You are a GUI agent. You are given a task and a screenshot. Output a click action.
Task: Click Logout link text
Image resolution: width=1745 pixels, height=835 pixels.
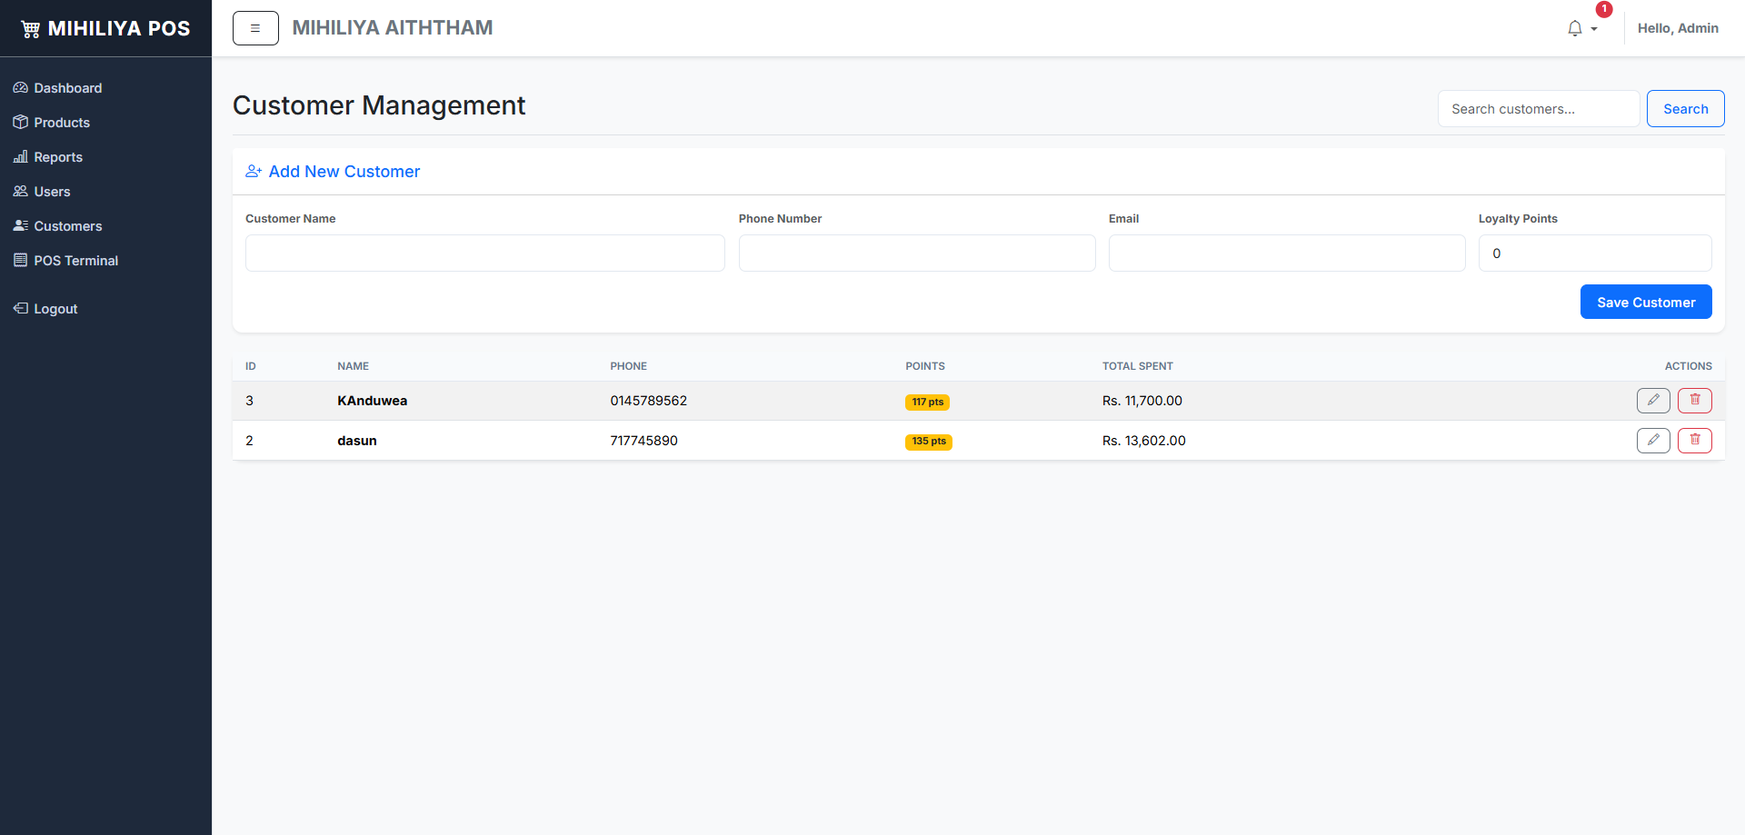55,309
